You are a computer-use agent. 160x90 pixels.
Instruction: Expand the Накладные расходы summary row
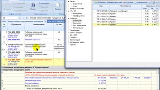coord(2,80)
